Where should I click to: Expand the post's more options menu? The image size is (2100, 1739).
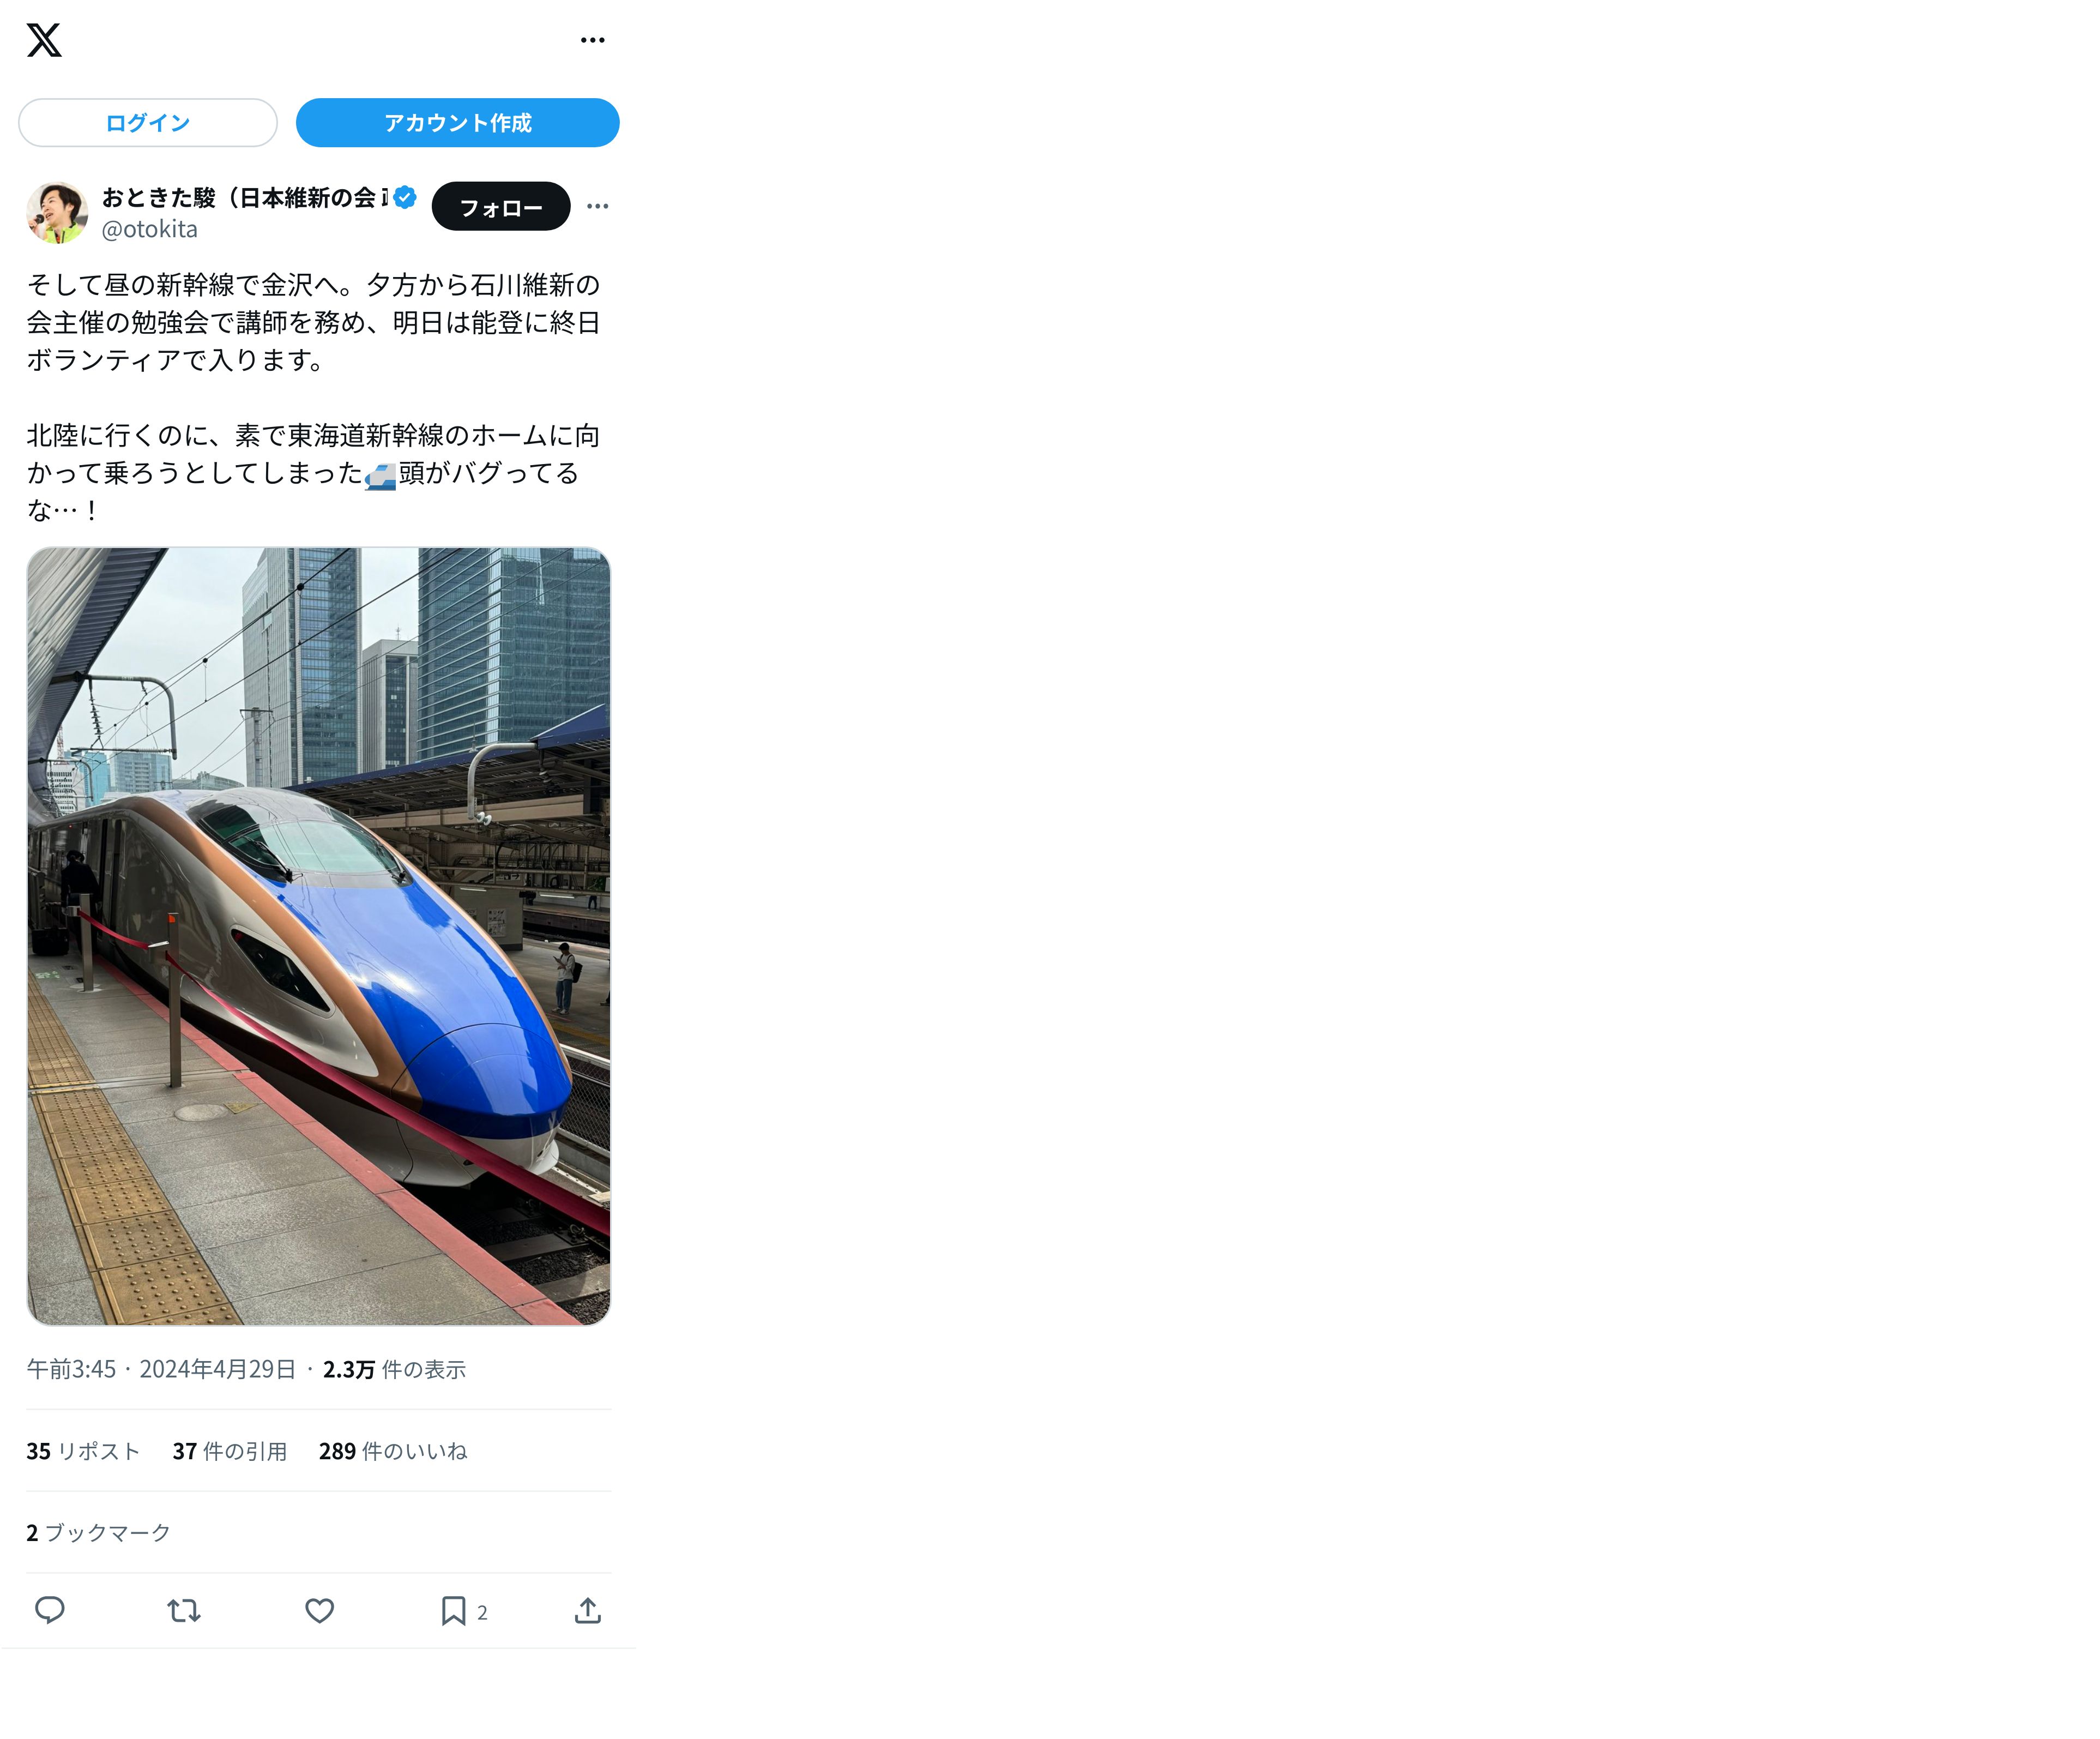click(598, 206)
